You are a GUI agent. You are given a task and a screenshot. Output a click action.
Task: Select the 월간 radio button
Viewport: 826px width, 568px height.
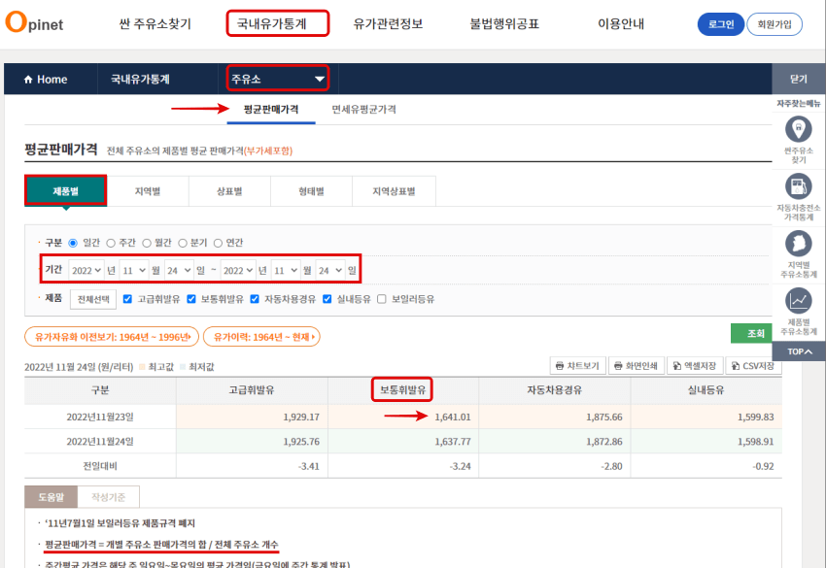pos(147,243)
